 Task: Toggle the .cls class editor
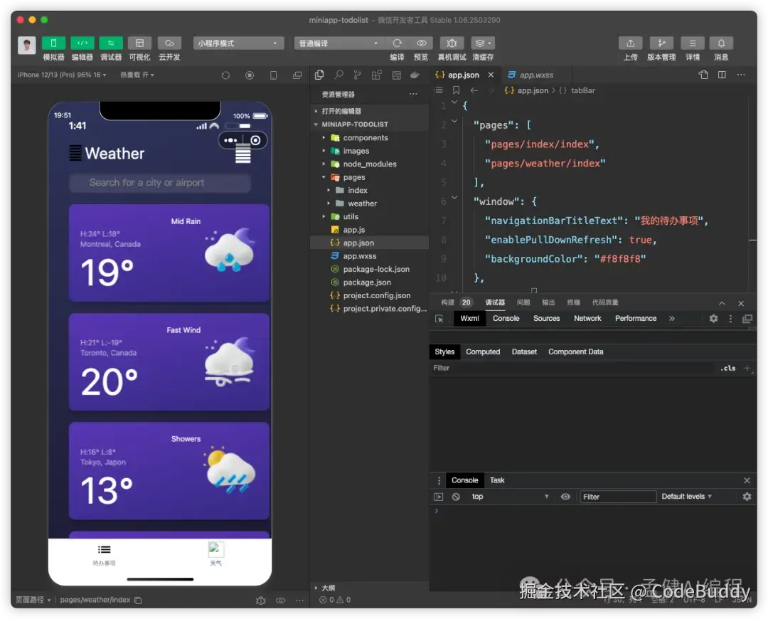pos(728,368)
